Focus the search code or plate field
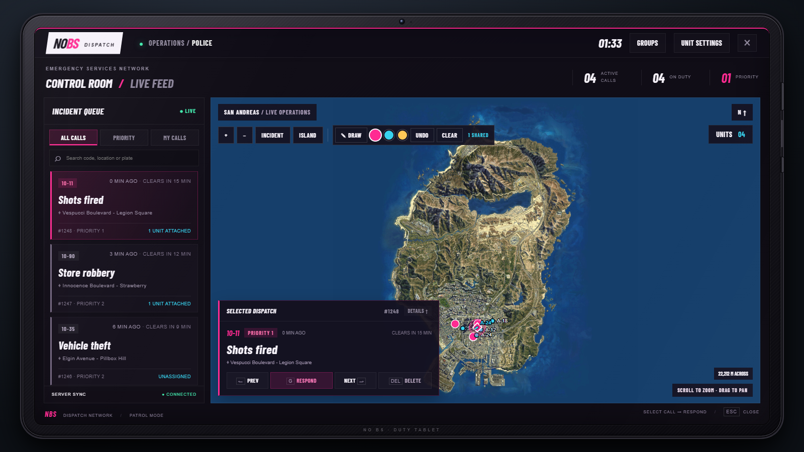Image resolution: width=804 pixels, height=452 pixels. pyautogui.click(x=124, y=158)
